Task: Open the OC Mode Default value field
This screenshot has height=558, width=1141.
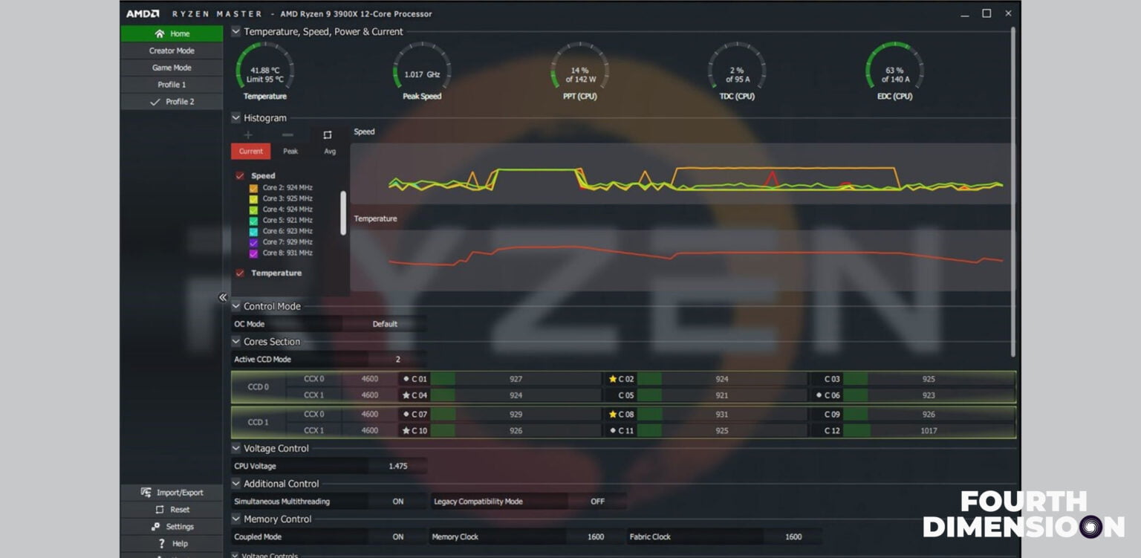Action: [x=385, y=324]
